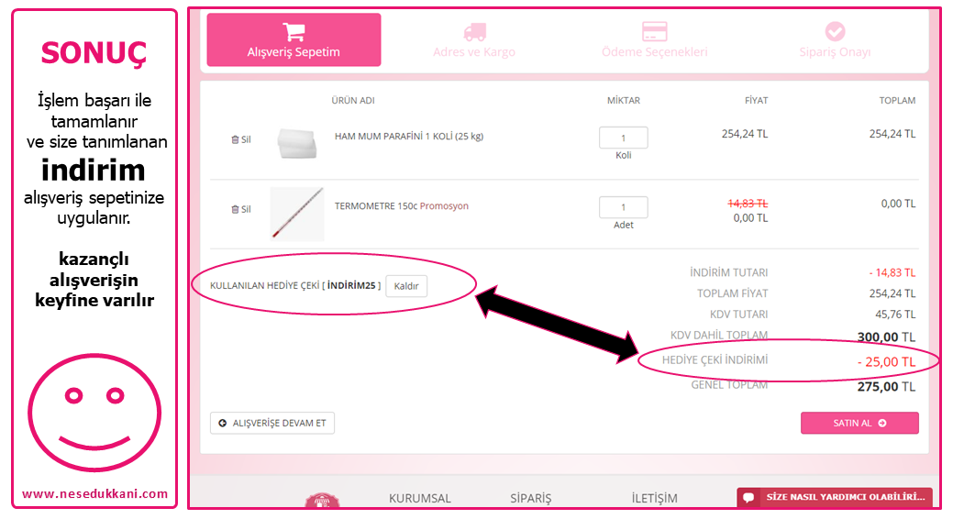Viewport: 953px width, 519px height.
Task: Switch to the Adres ve Kargo step
Action: [474, 52]
